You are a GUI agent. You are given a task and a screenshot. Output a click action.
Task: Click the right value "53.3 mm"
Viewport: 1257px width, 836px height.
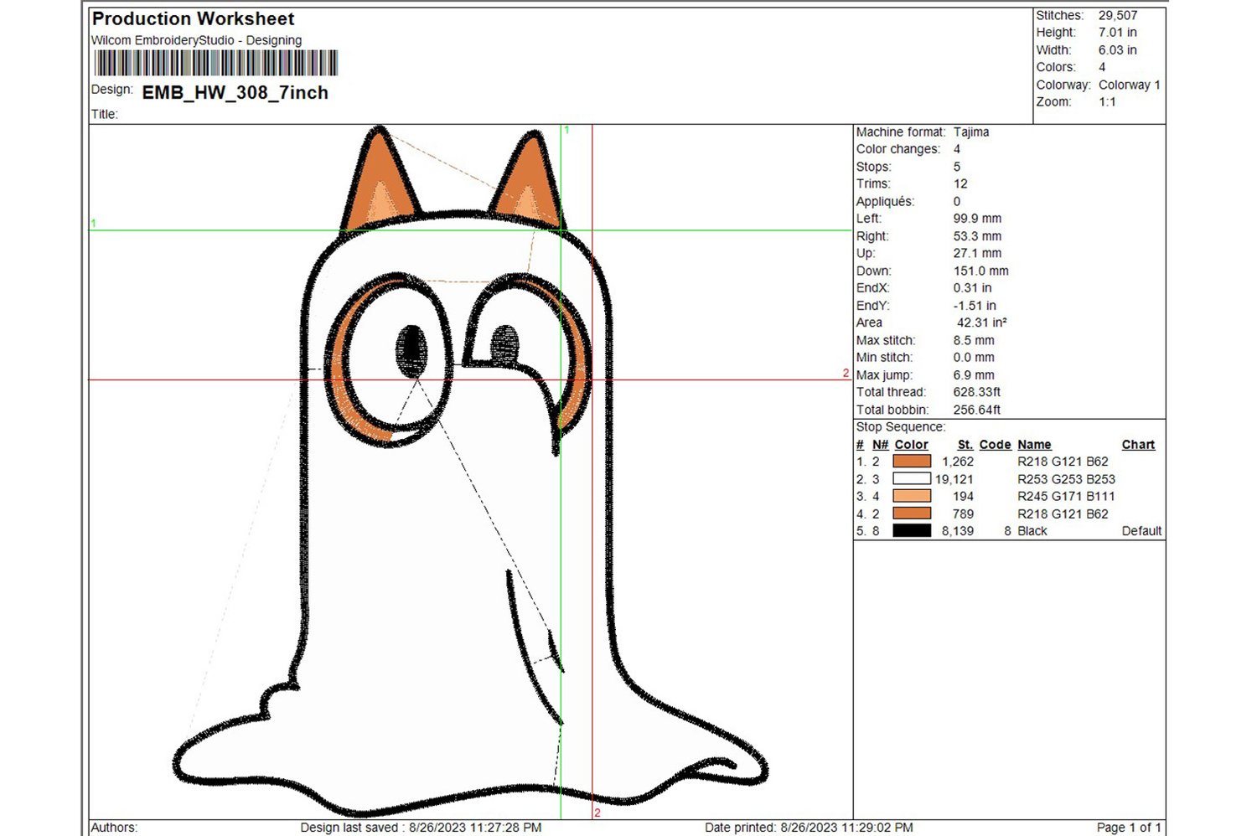coord(977,236)
